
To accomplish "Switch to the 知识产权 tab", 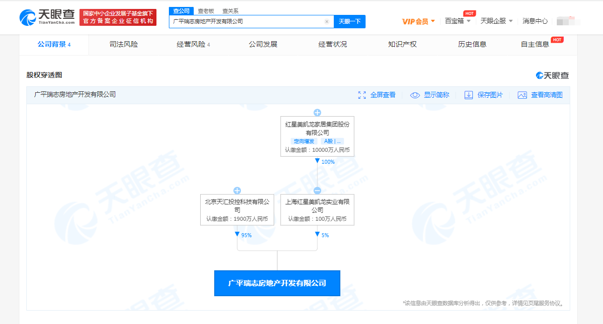I will click(402, 45).
